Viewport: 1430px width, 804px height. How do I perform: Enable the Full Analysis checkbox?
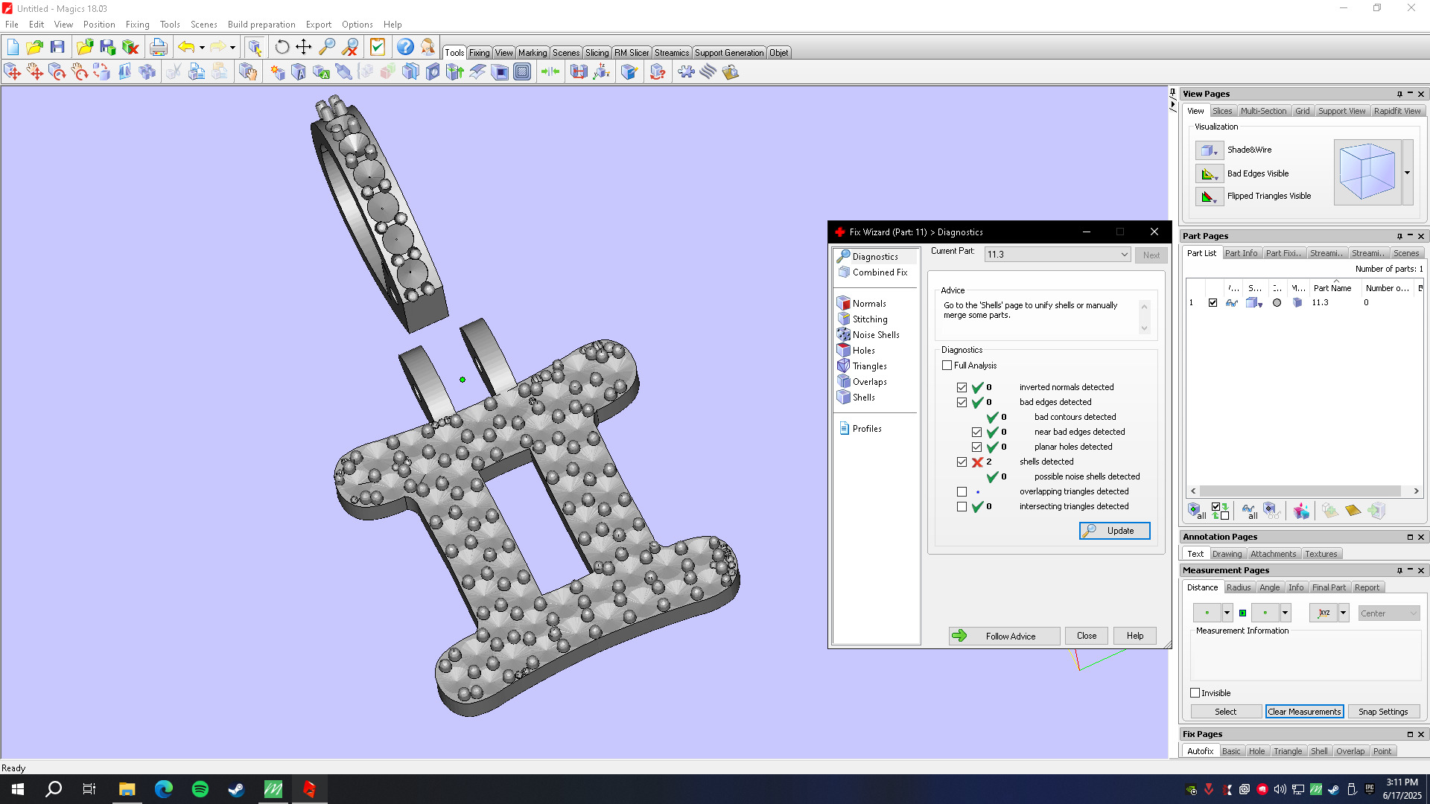point(947,366)
